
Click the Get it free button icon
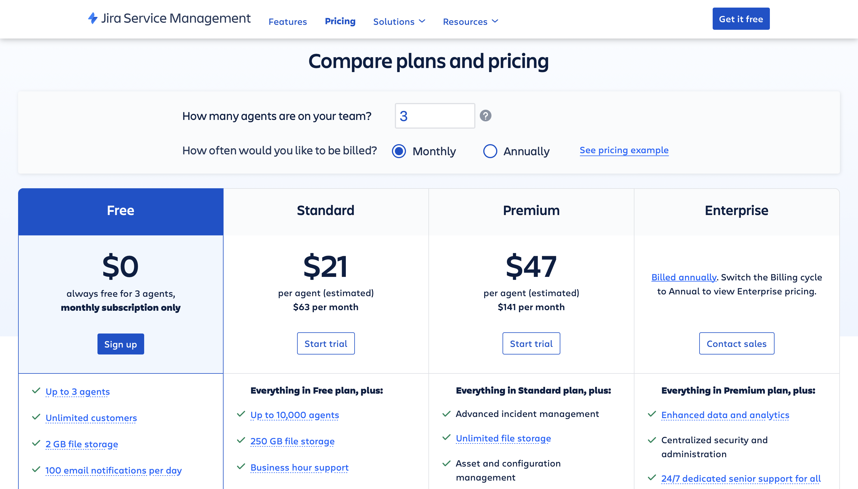[x=741, y=18]
